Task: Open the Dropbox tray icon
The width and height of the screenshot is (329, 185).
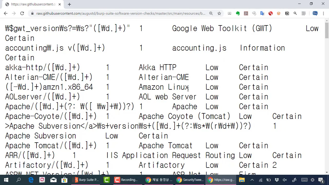Action: click(277, 180)
